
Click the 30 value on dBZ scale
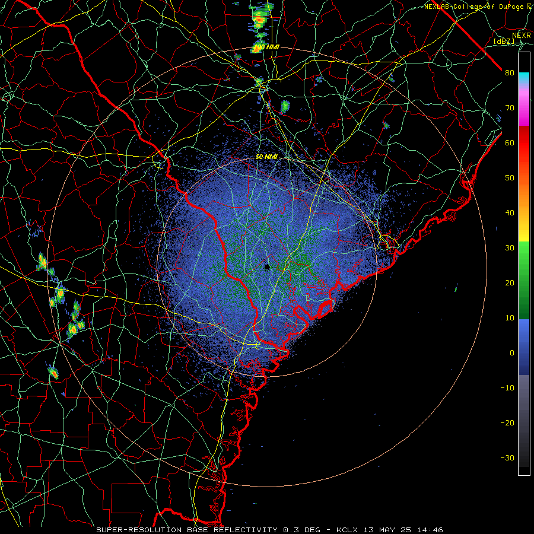tap(510, 247)
